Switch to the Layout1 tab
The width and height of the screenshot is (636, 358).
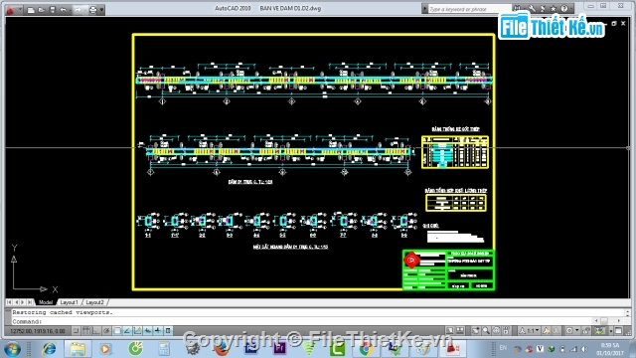pos(69,302)
